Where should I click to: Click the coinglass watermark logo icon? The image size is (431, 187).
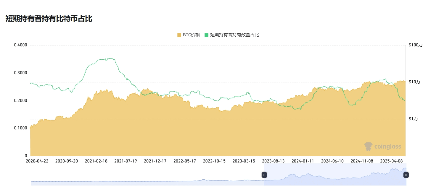[x=368, y=146]
